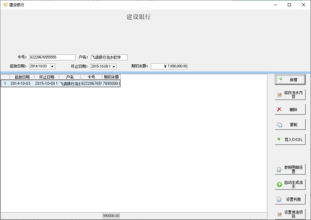This screenshot has width=311, height=220.
Task: Open the 终止日期 date dropdown arrow
Action: pos(114,67)
